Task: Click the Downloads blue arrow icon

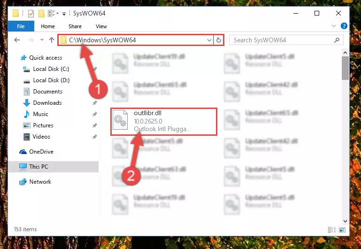Action: (x=27, y=103)
